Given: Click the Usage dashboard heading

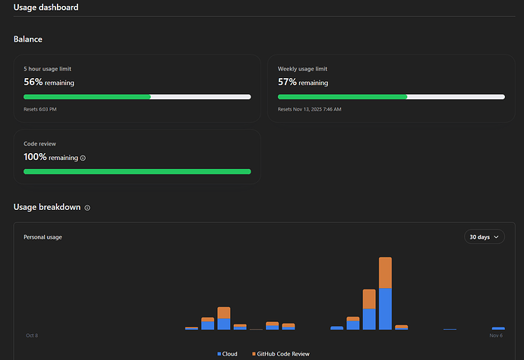Looking at the screenshot, I should [x=46, y=8].
